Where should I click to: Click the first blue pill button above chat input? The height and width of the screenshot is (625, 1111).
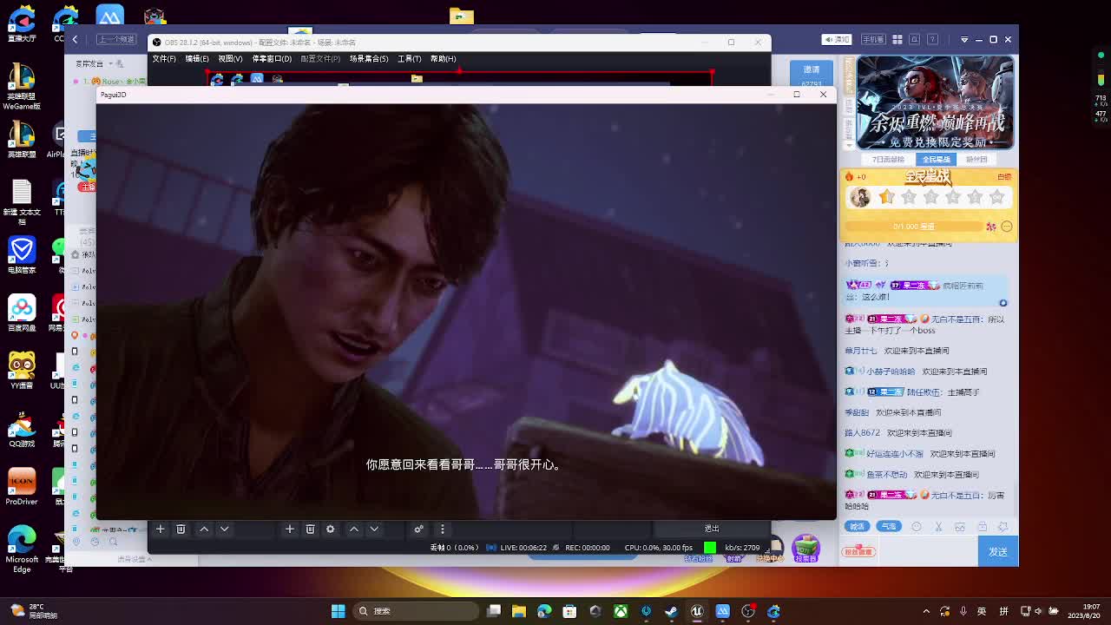(857, 526)
